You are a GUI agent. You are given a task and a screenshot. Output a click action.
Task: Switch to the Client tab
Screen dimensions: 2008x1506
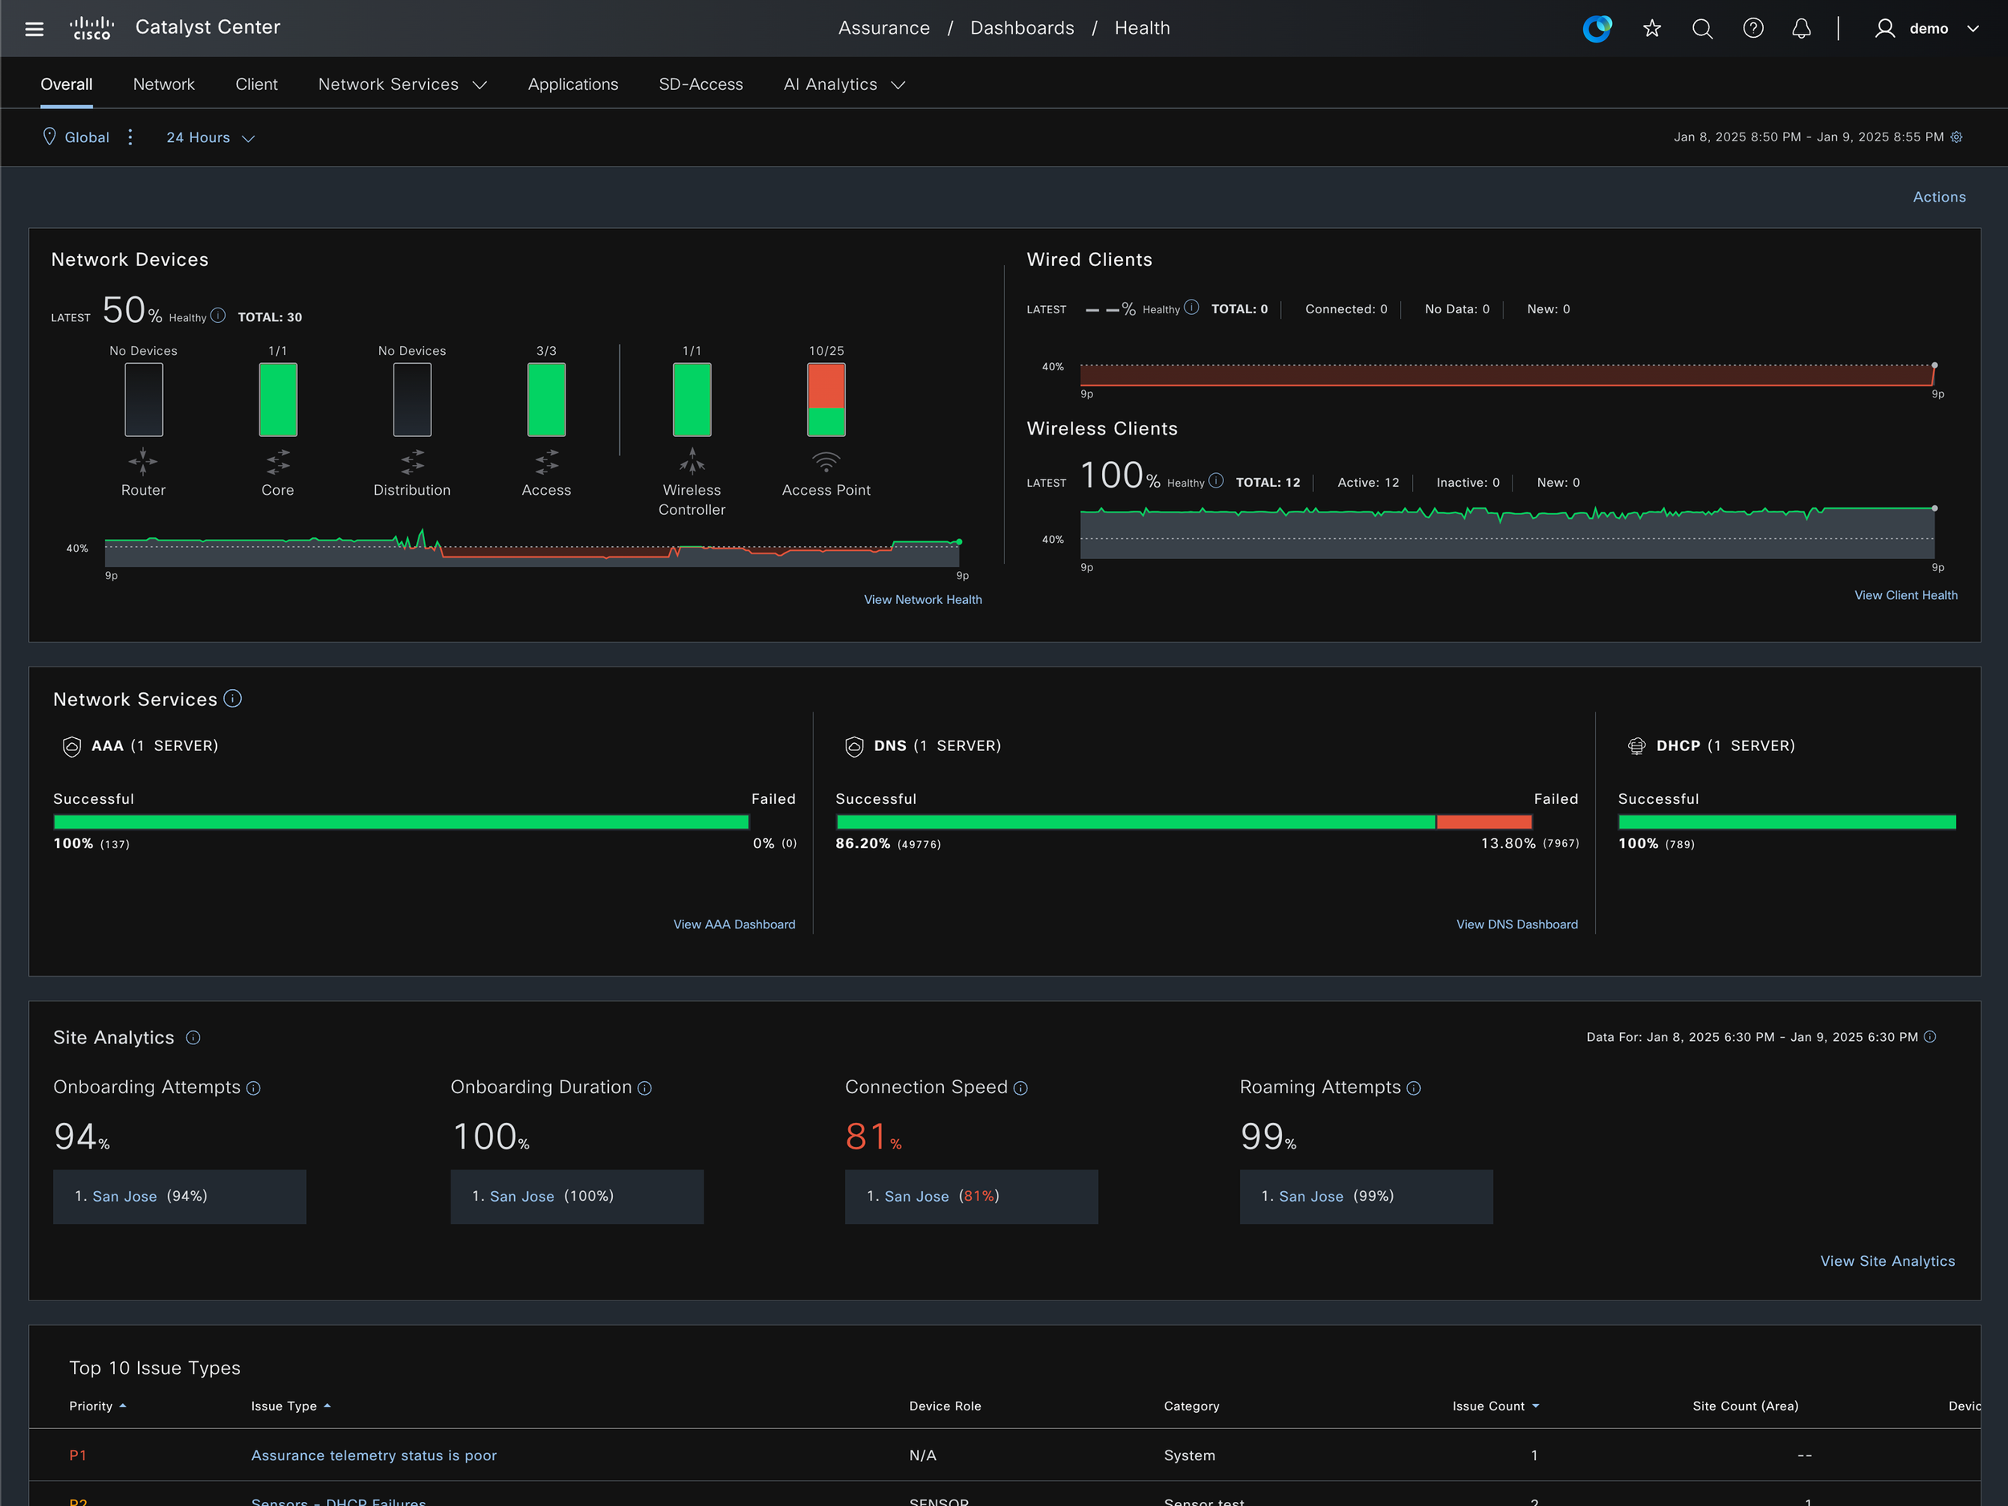click(256, 84)
